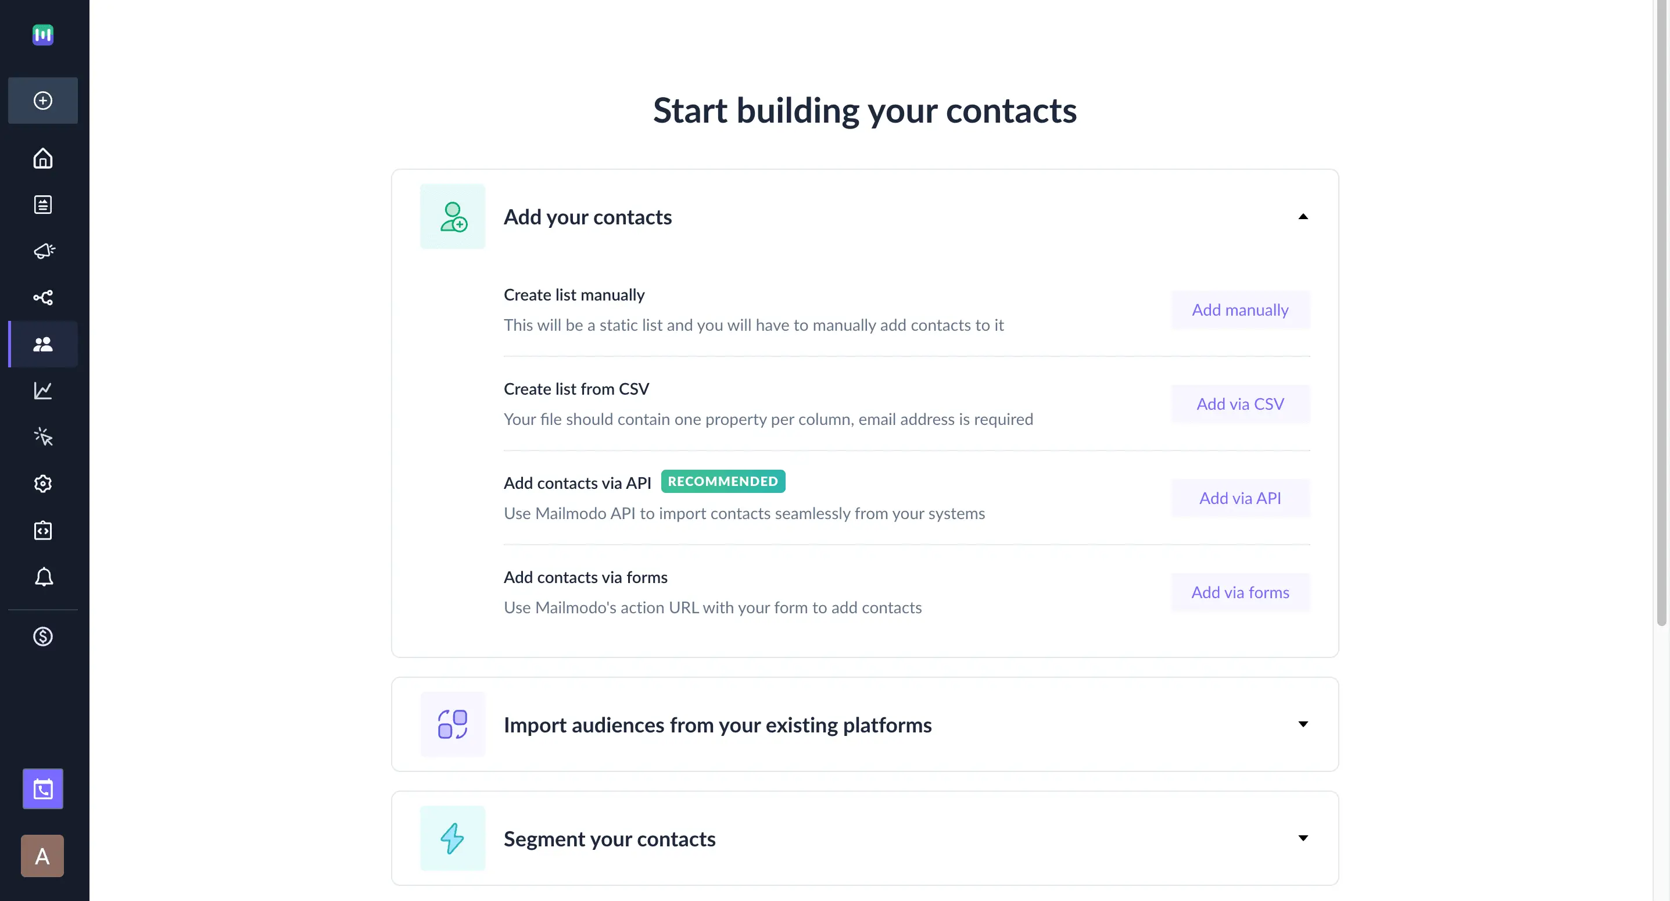Switch to the active Contacts section

pos(42,345)
